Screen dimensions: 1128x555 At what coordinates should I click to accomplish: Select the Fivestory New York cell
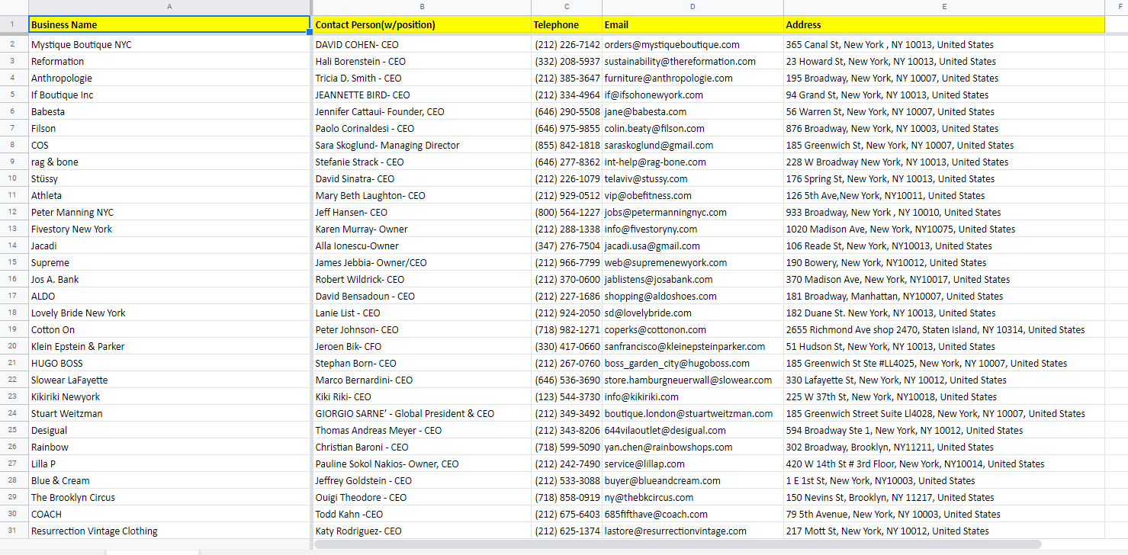169,229
